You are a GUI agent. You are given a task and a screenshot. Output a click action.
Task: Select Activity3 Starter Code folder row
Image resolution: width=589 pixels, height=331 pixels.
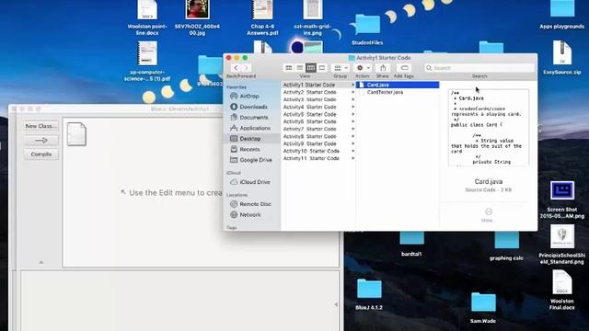pyautogui.click(x=318, y=99)
